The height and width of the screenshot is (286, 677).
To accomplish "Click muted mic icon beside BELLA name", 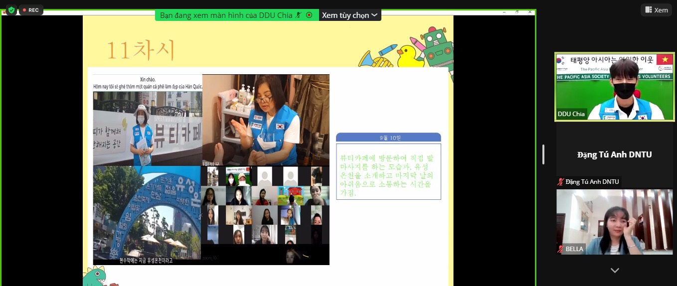I will 561,249.
